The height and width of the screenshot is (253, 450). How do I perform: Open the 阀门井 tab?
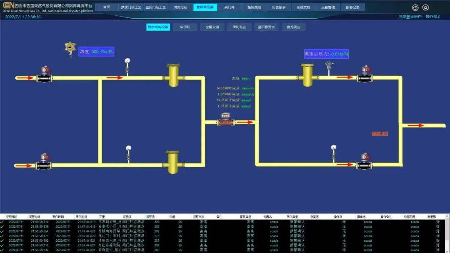(230, 7)
